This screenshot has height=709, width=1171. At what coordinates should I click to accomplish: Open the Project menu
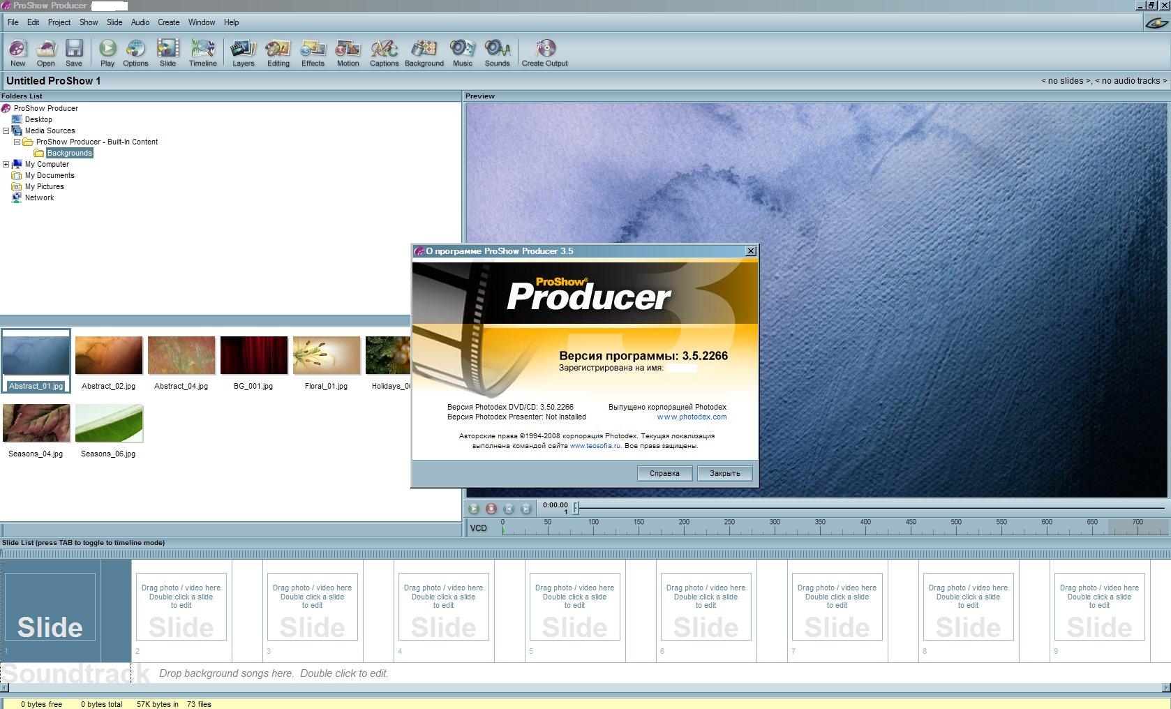(59, 22)
